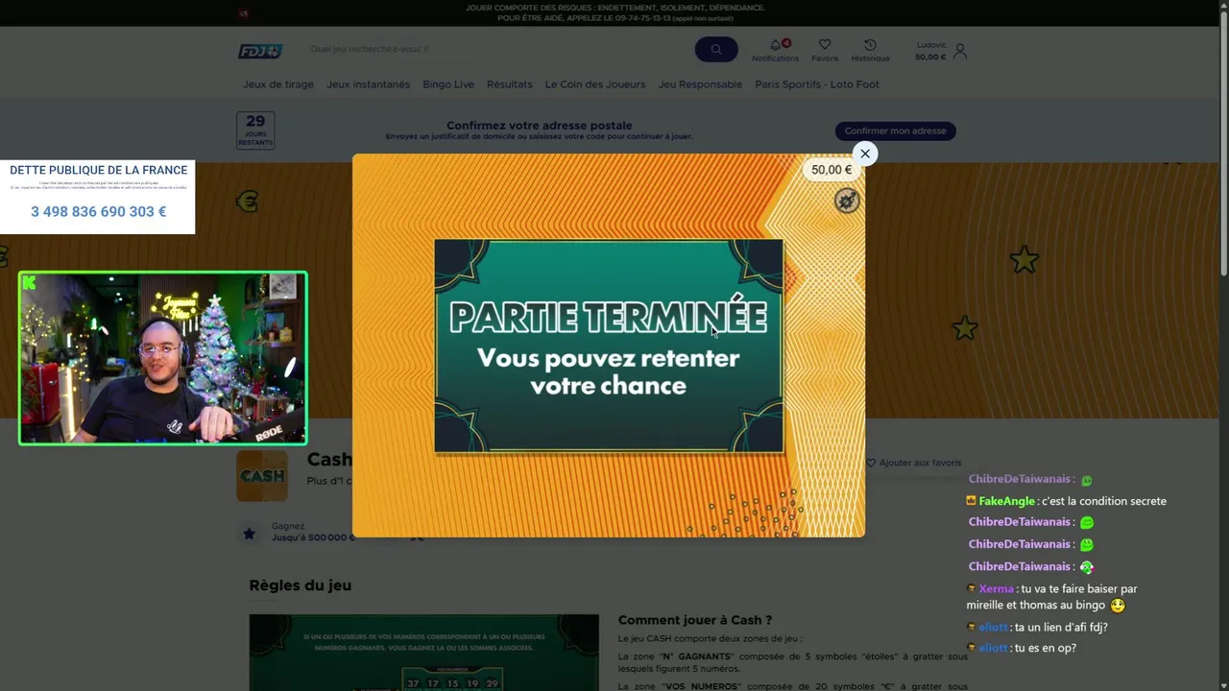Click the Partie terminée game panel
1229x691 pixels.
[609, 345]
